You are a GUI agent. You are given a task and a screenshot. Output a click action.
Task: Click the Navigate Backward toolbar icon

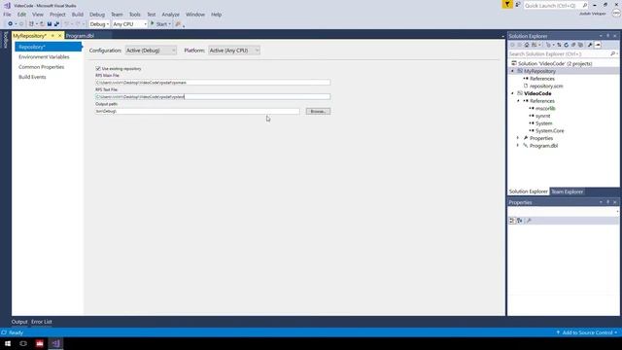click(10, 24)
